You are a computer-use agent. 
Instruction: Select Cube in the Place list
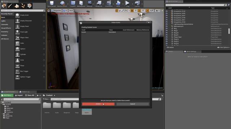[x=30, y=43]
